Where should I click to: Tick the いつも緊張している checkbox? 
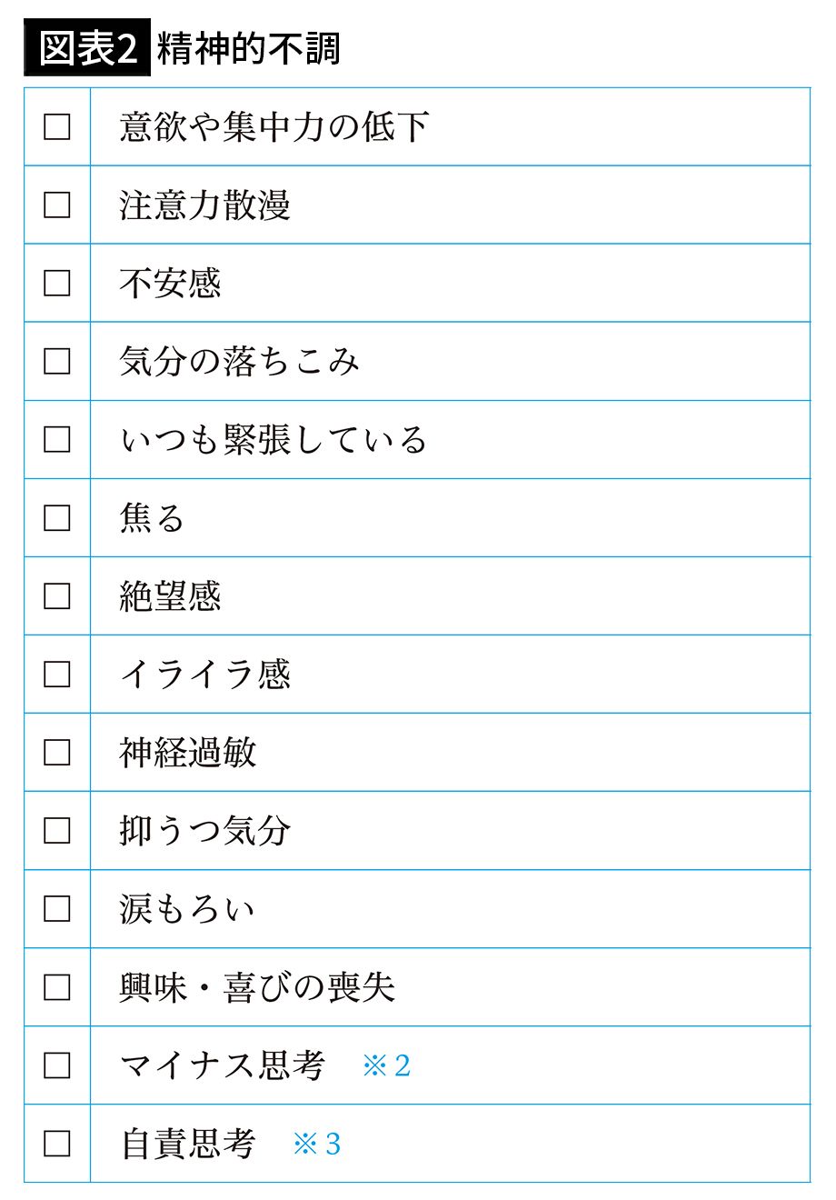[57, 440]
